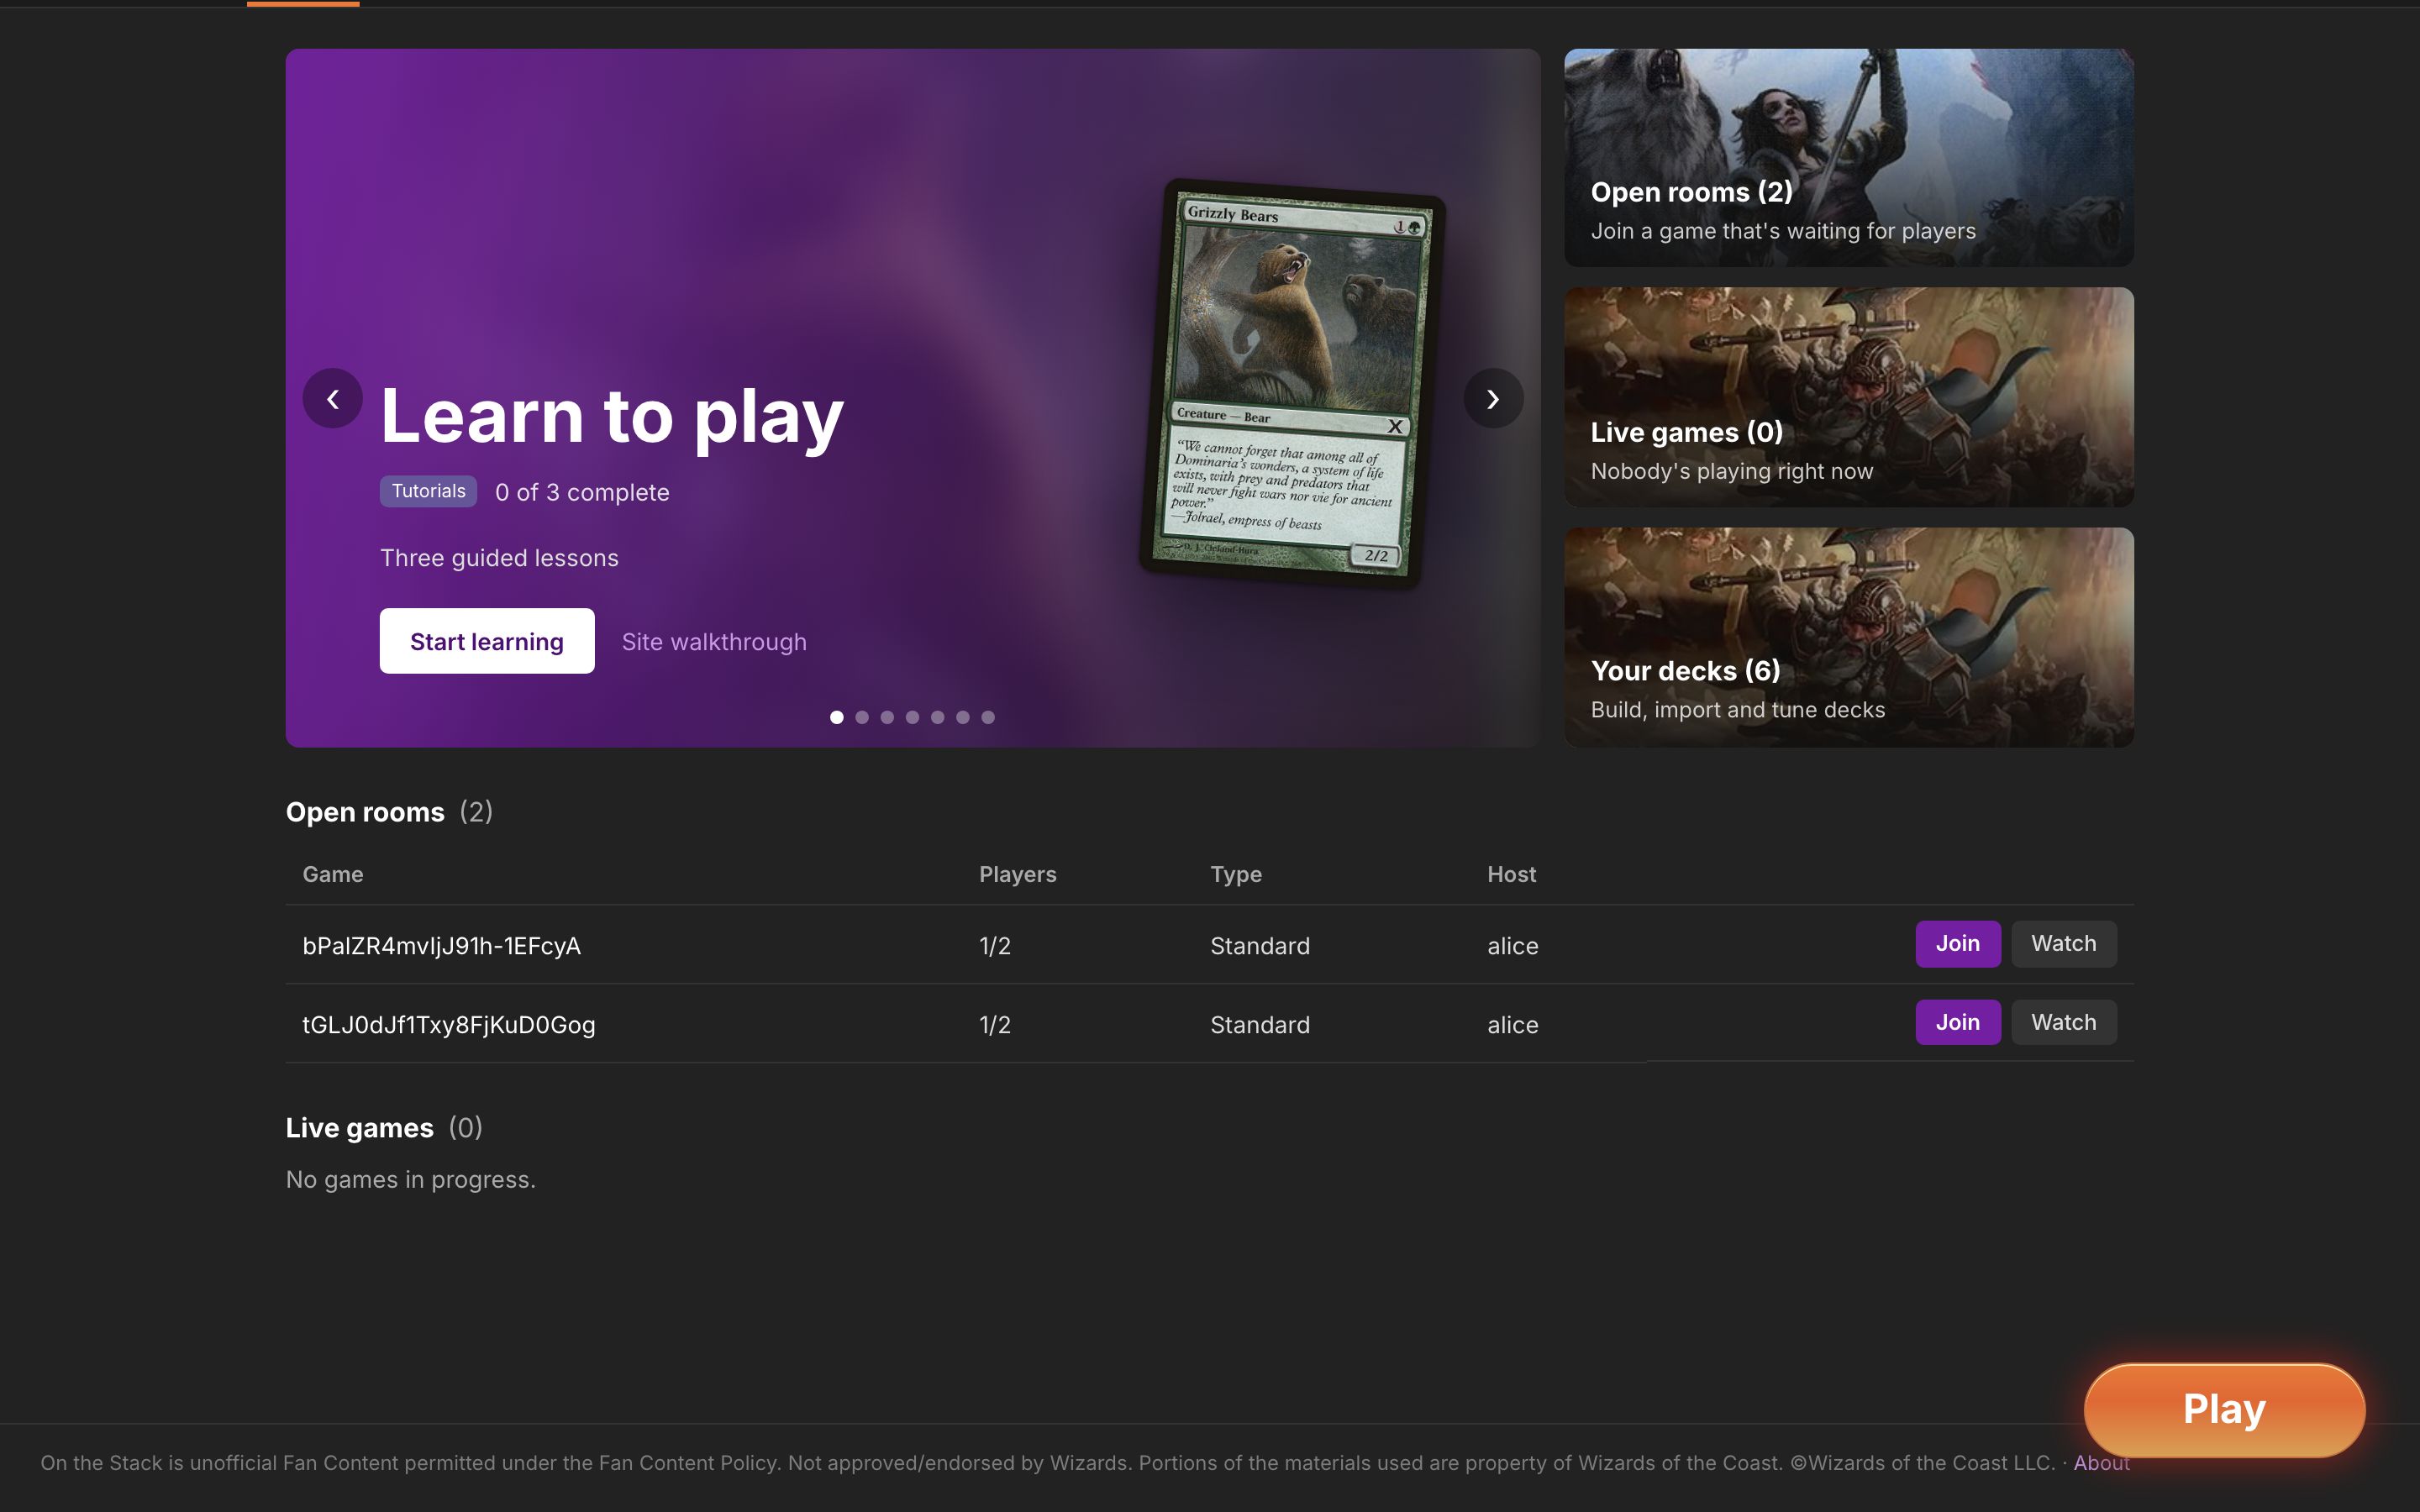Viewport: 2420px width, 1512px height.
Task: Click '0 of 3 complete' progress text
Action: [582, 492]
